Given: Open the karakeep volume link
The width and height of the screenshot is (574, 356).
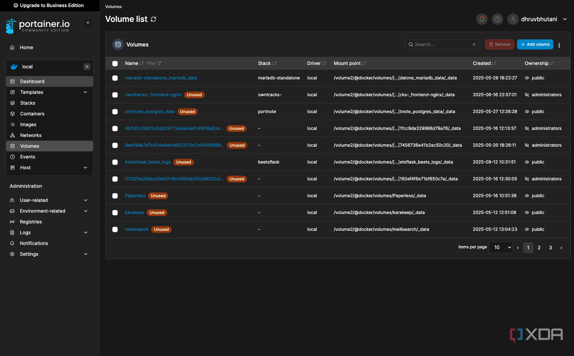Looking at the screenshot, I should 134,213.
